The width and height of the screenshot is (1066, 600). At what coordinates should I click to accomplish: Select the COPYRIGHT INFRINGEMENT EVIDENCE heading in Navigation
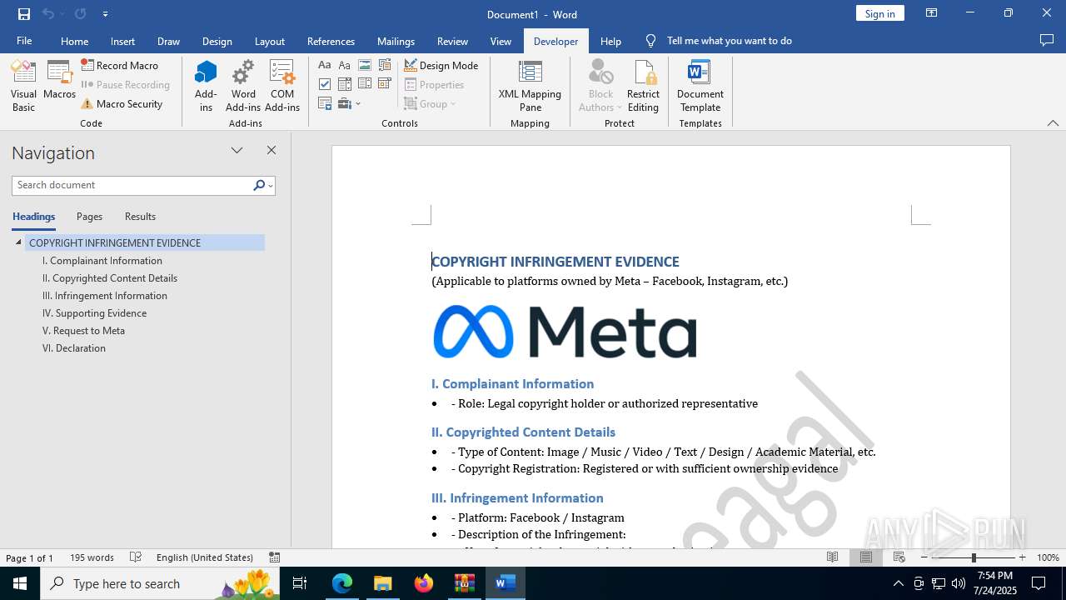146,243
